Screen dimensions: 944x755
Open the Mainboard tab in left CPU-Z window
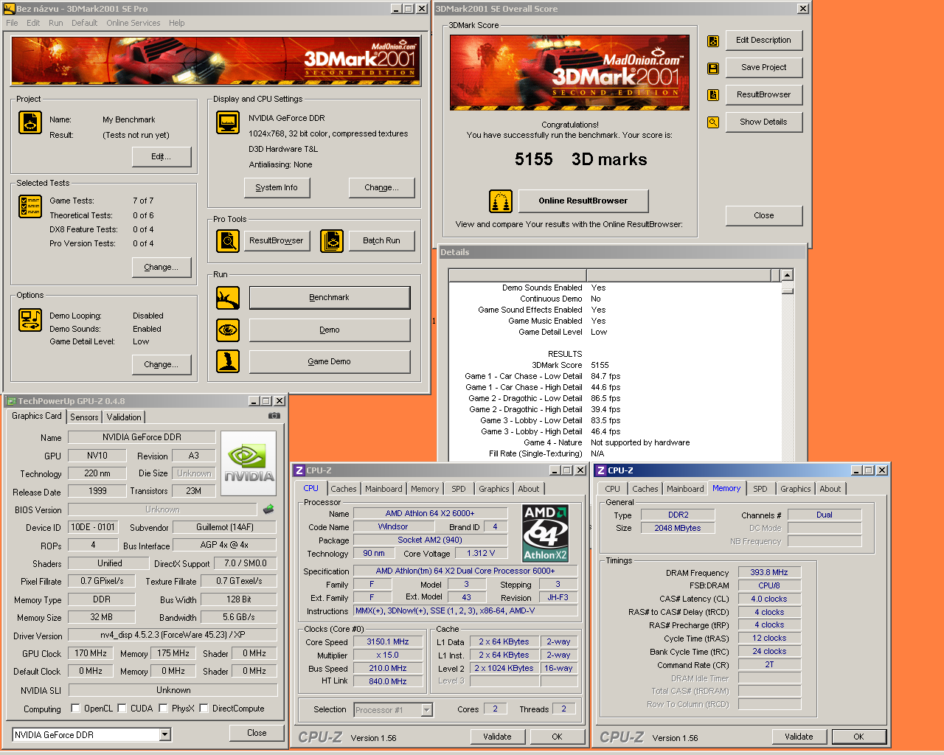(383, 489)
